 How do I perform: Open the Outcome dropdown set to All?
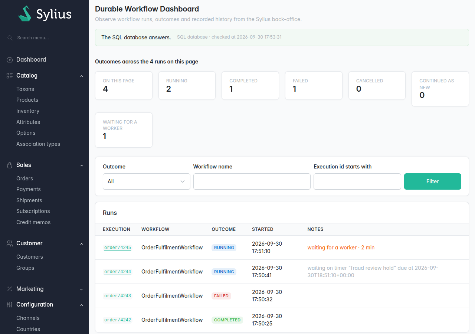(x=147, y=181)
